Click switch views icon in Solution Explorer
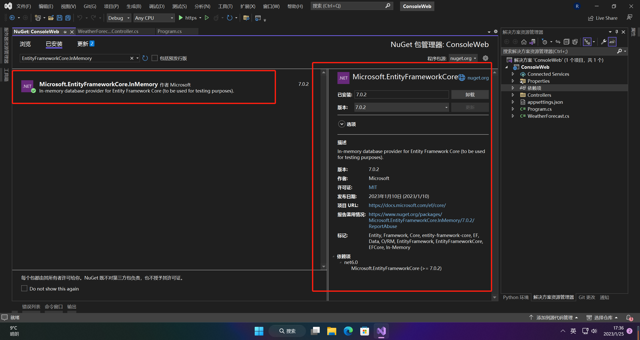This screenshot has height=340, width=640. (x=532, y=42)
